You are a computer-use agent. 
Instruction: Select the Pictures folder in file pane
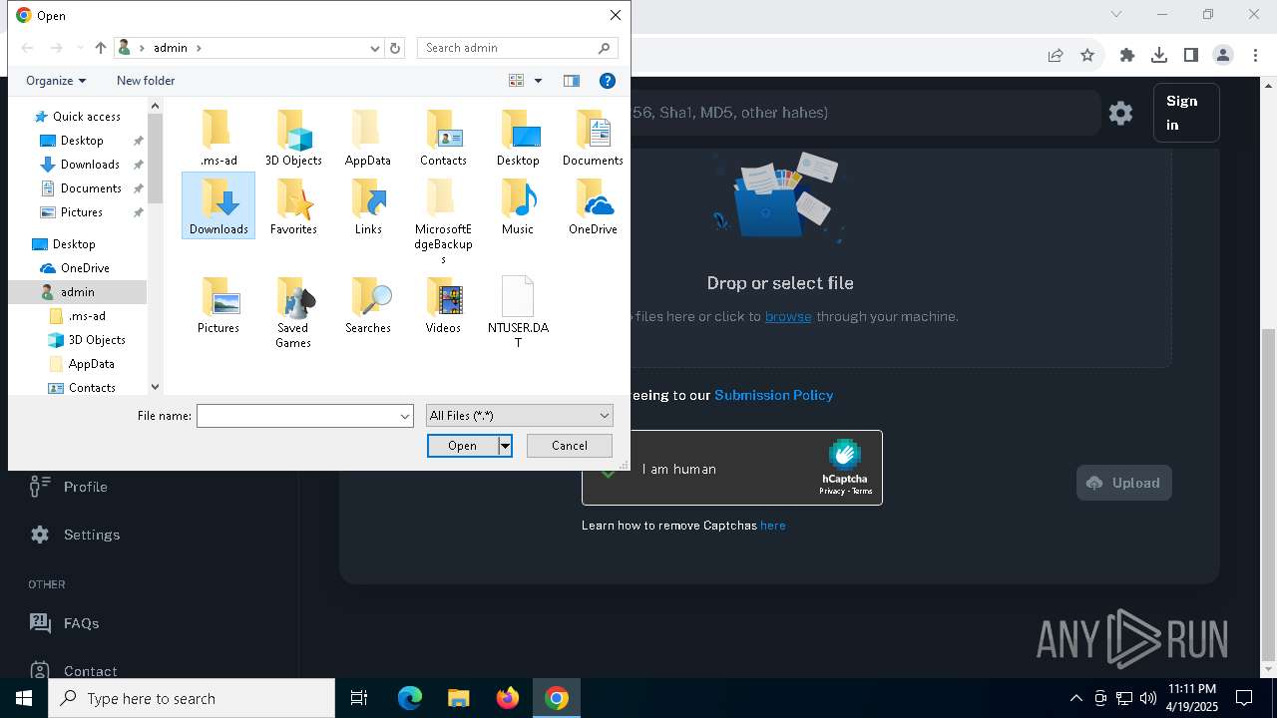pyautogui.click(x=218, y=305)
